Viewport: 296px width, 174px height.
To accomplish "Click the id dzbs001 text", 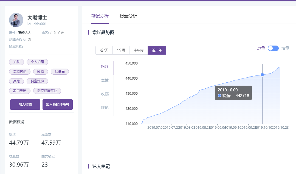I will 37,24.
